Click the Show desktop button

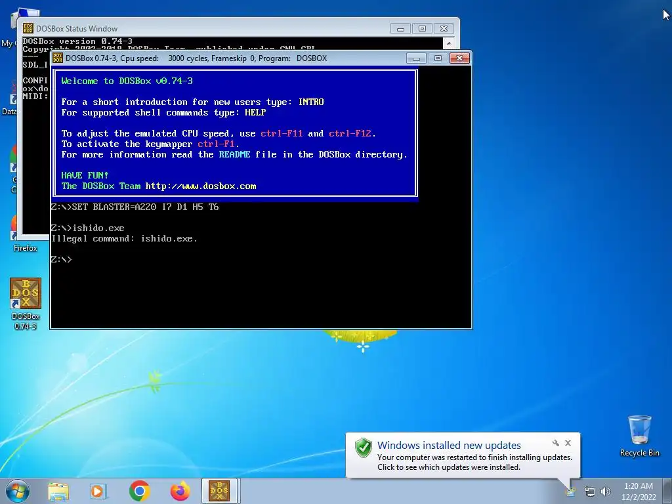point(667,491)
